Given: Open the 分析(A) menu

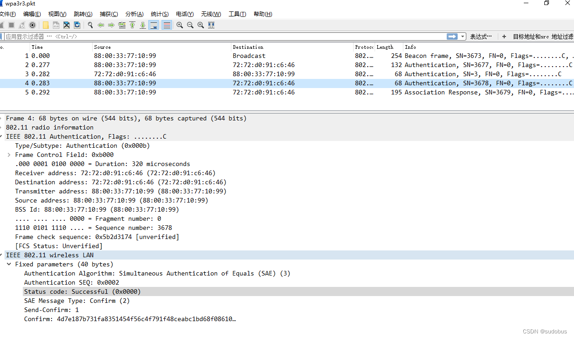Looking at the screenshot, I should [x=134, y=14].
